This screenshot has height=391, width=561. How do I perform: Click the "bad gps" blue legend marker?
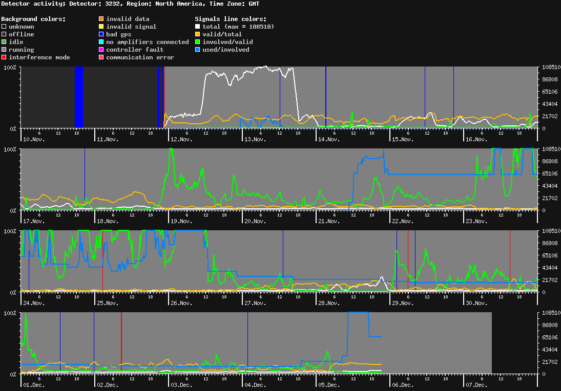point(101,34)
